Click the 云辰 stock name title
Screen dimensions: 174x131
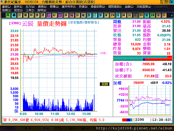point(28,24)
